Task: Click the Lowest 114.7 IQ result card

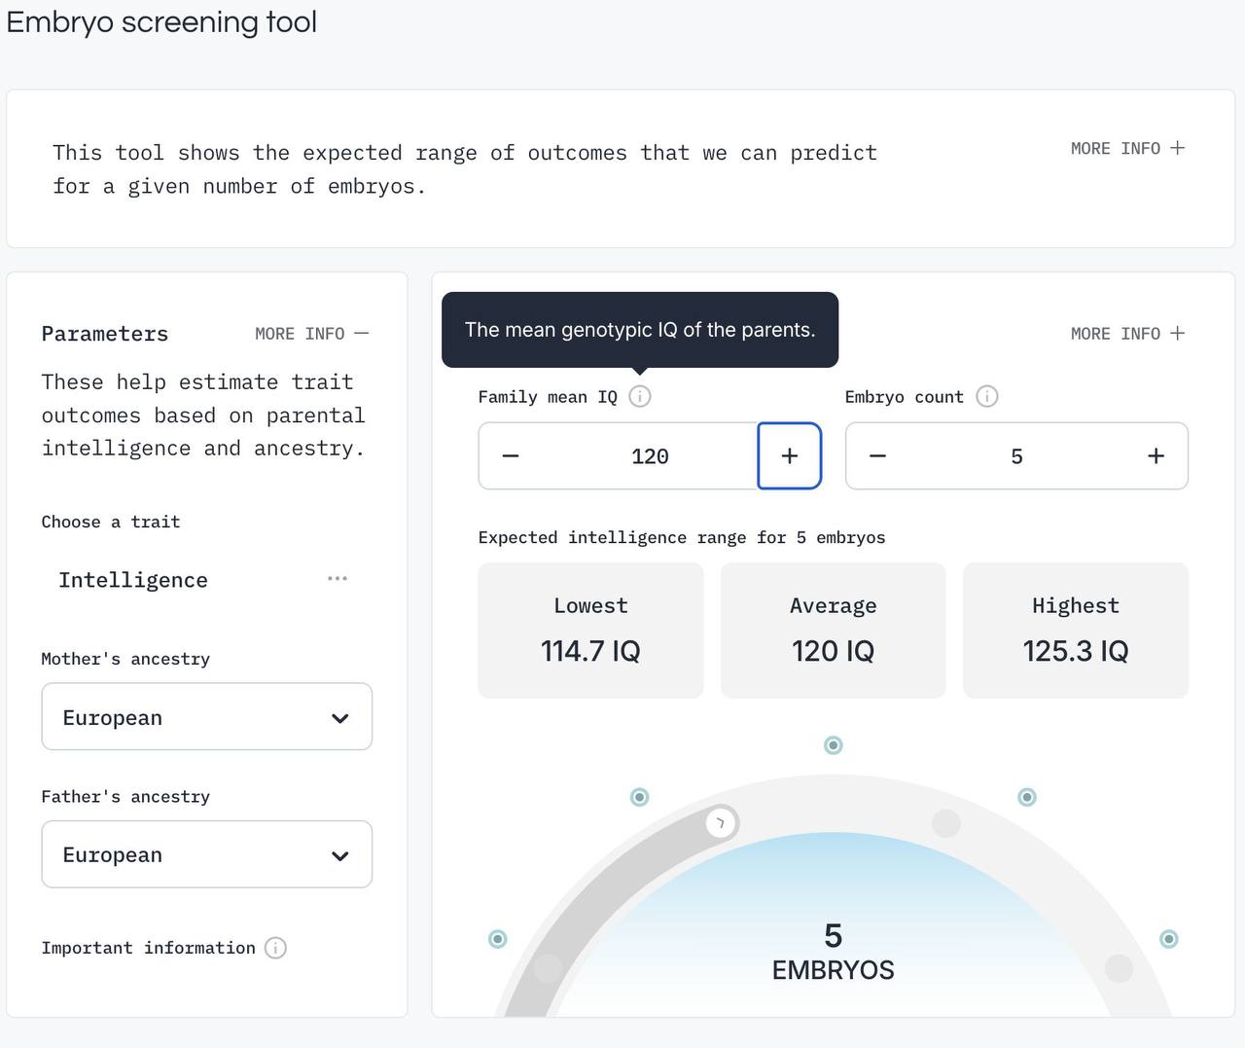Action: (590, 630)
